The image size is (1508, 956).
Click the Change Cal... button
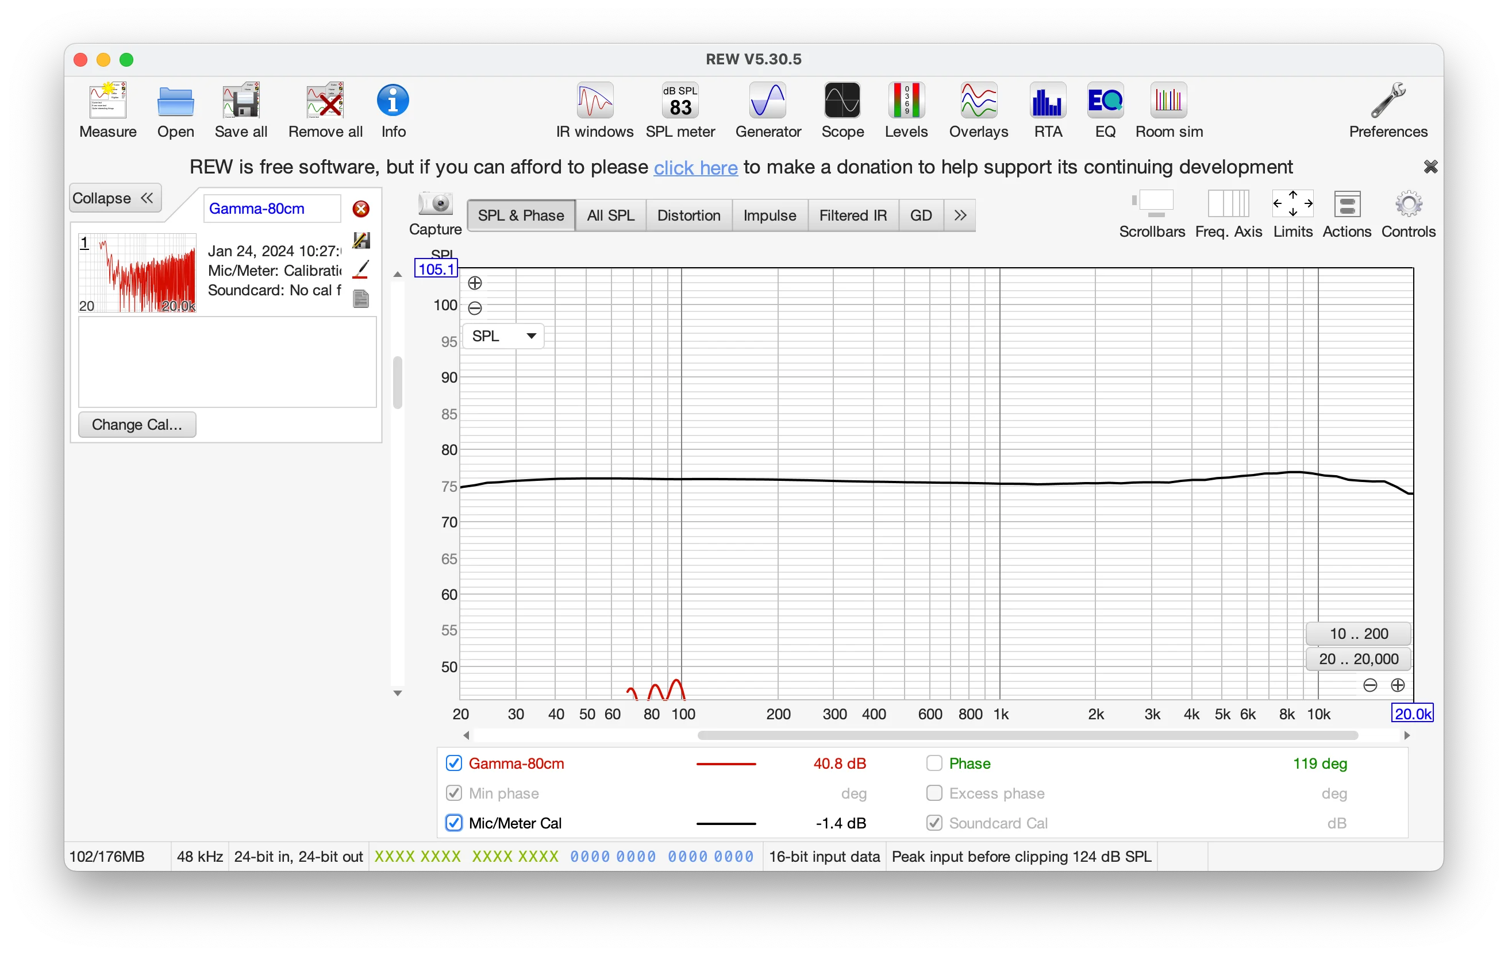[137, 425]
